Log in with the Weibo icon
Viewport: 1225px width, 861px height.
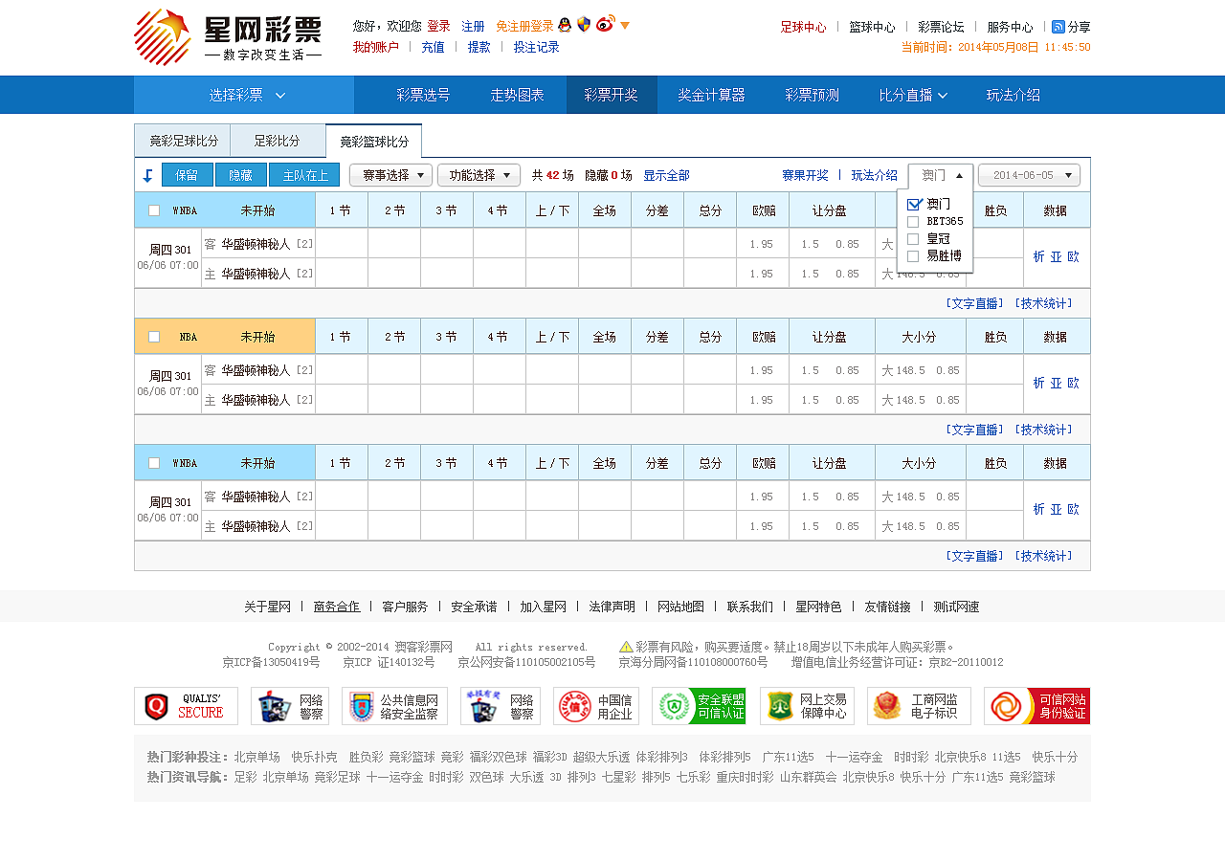click(x=605, y=25)
